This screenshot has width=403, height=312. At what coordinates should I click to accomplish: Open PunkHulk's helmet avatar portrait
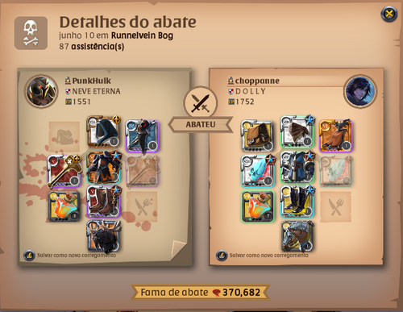[x=41, y=91]
